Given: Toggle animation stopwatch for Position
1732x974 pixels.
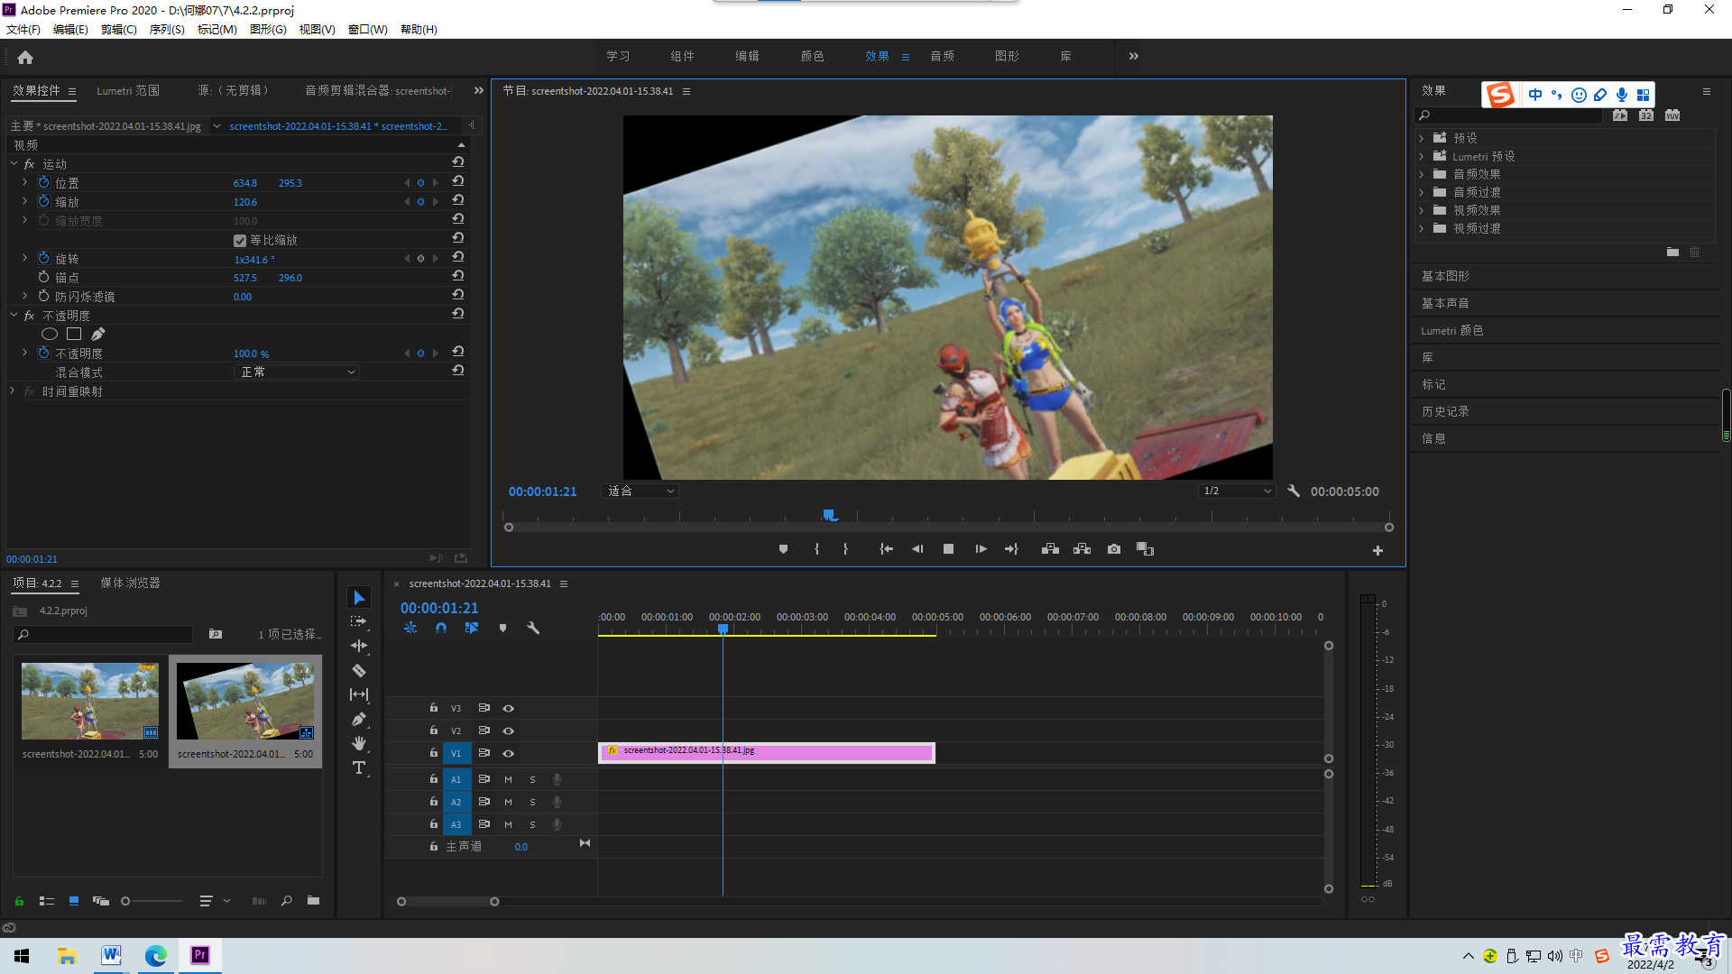Looking at the screenshot, I should click(43, 183).
